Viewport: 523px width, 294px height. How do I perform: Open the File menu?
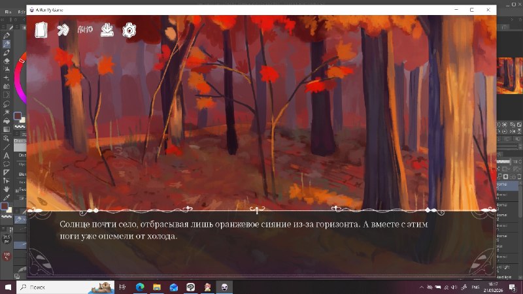click(8, 12)
